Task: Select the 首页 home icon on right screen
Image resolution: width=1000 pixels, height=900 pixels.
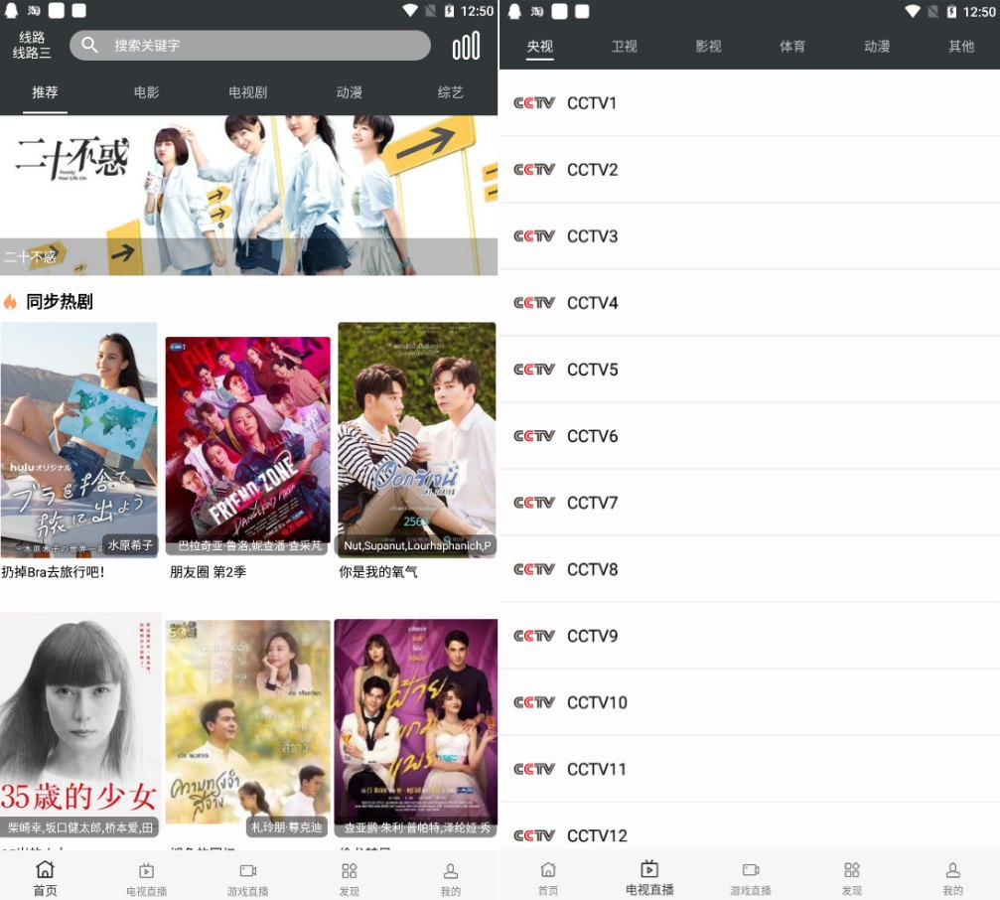Action: point(548,870)
